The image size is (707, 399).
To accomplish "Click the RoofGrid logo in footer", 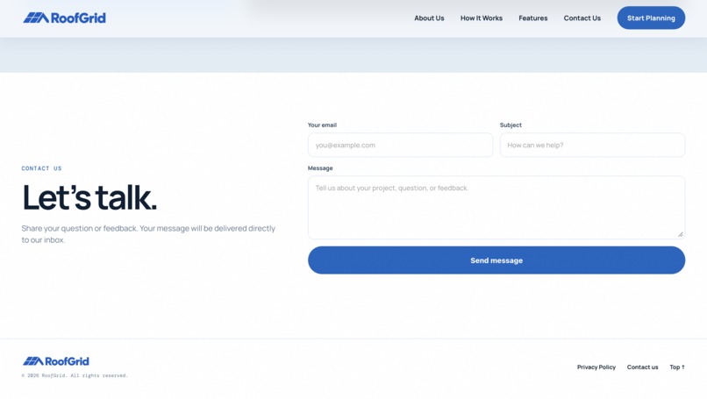I will [56, 361].
